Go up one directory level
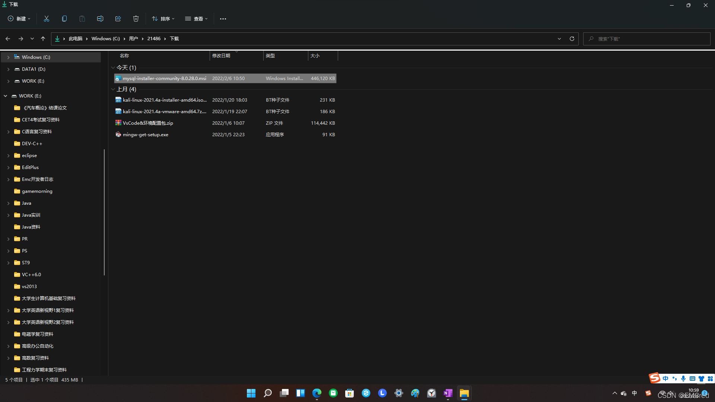The width and height of the screenshot is (715, 402). coord(43,39)
